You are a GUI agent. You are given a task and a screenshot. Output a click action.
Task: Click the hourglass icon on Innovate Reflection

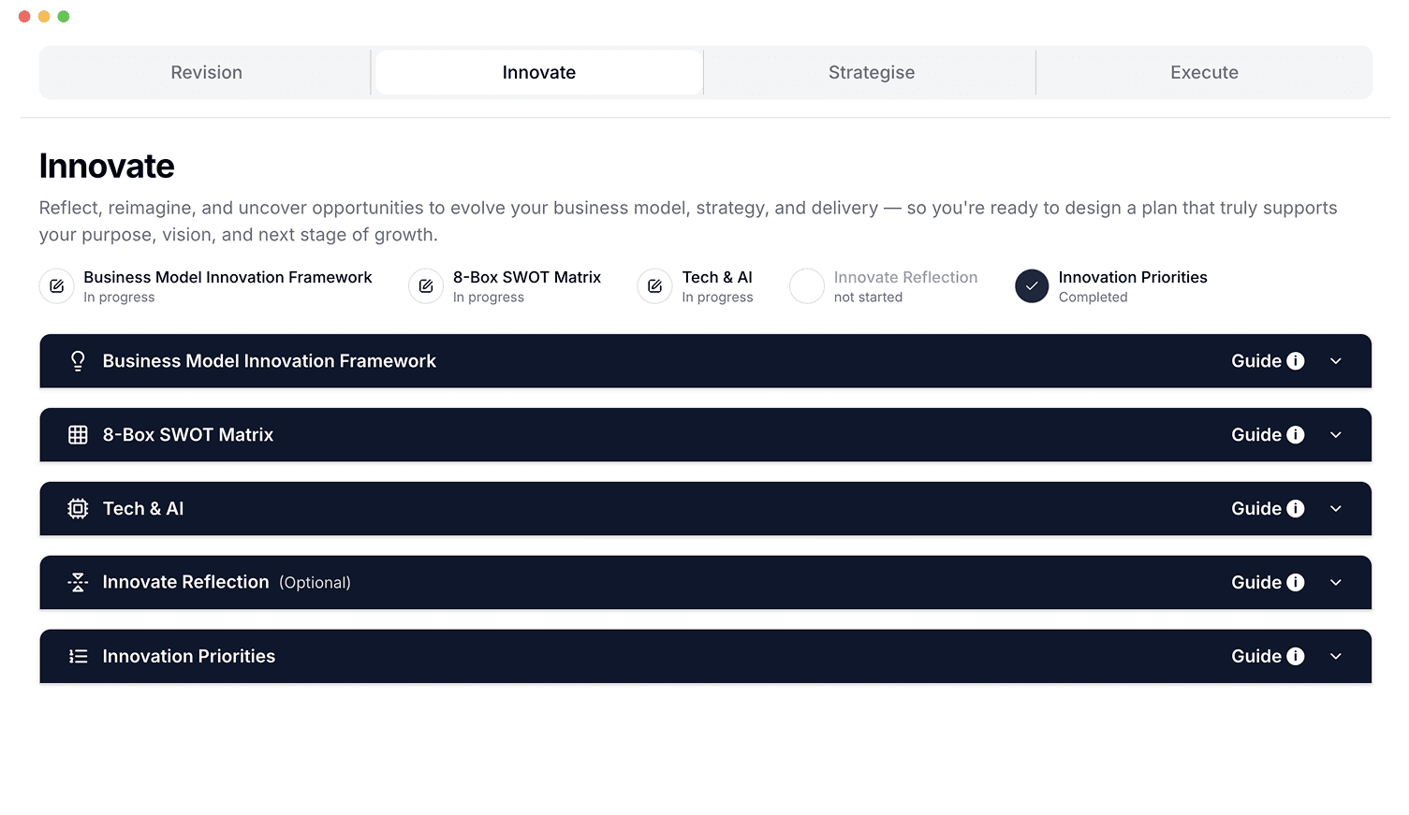pos(78,582)
